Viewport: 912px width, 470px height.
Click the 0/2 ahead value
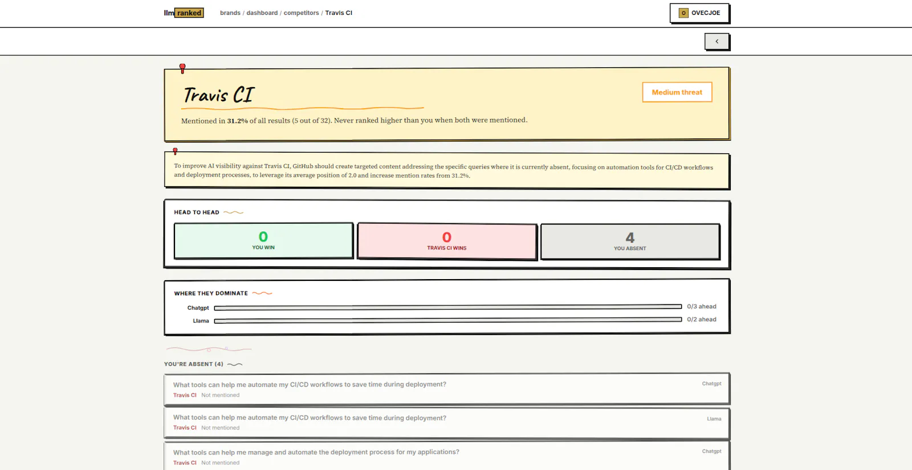click(x=702, y=320)
